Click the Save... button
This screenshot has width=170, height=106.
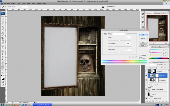(x=143, y=46)
